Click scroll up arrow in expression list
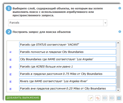The image size is (123, 103). click(118, 43)
